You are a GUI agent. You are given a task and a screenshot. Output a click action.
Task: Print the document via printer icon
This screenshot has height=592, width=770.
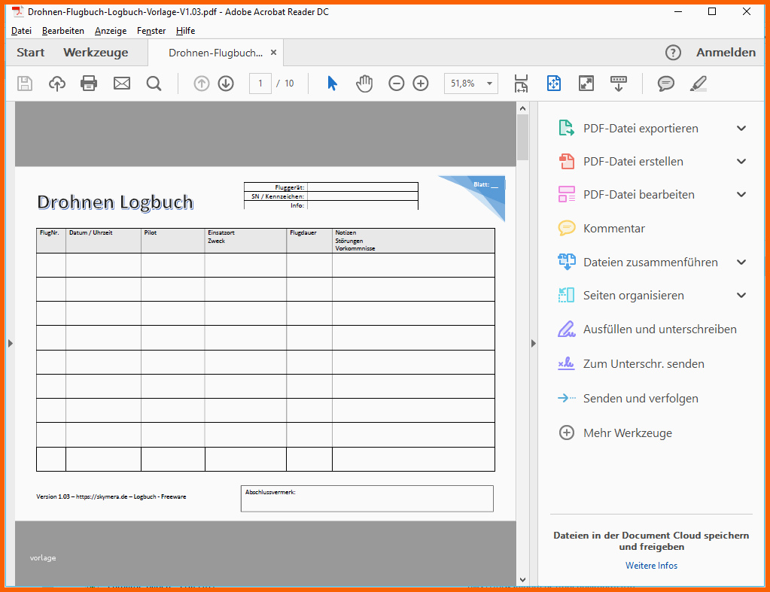point(89,83)
